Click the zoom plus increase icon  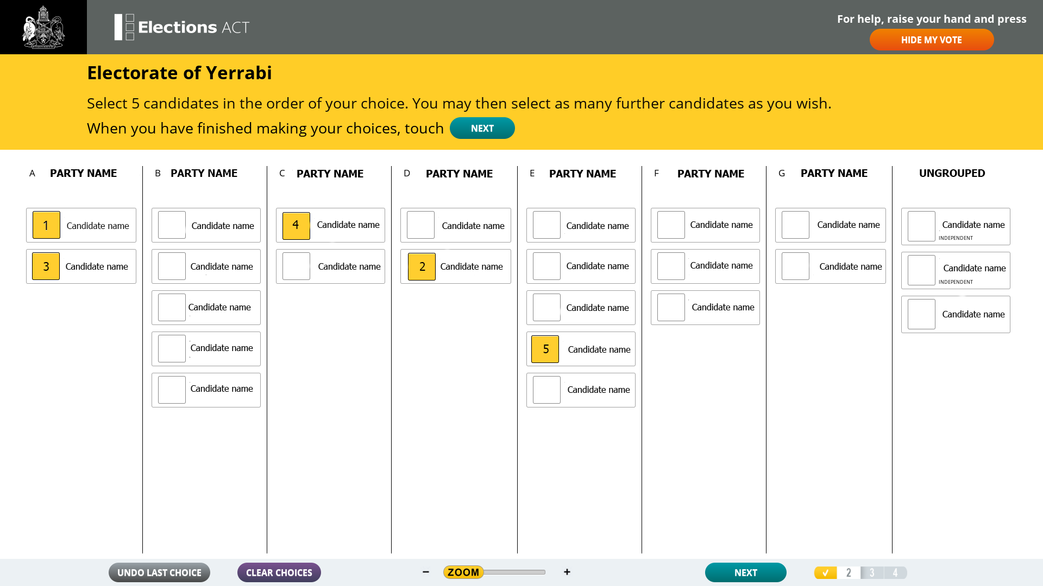coord(567,572)
